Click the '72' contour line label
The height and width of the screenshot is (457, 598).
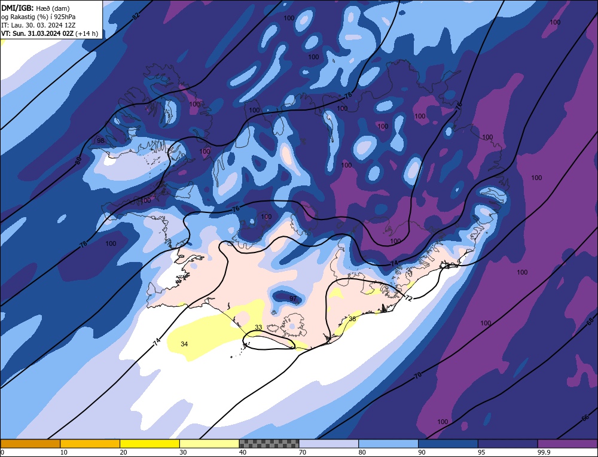tap(408, 298)
